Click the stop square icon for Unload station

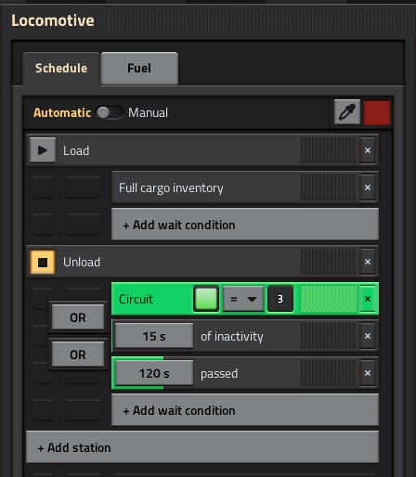coord(43,262)
